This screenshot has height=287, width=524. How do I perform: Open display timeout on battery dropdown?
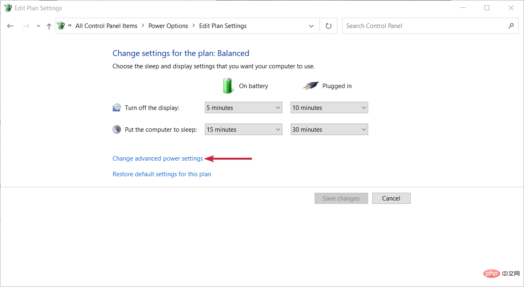(x=244, y=108)
